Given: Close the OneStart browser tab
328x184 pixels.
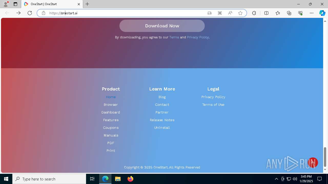Looking at the screenshot, I should pyautogui.click(x=79, y=4).
